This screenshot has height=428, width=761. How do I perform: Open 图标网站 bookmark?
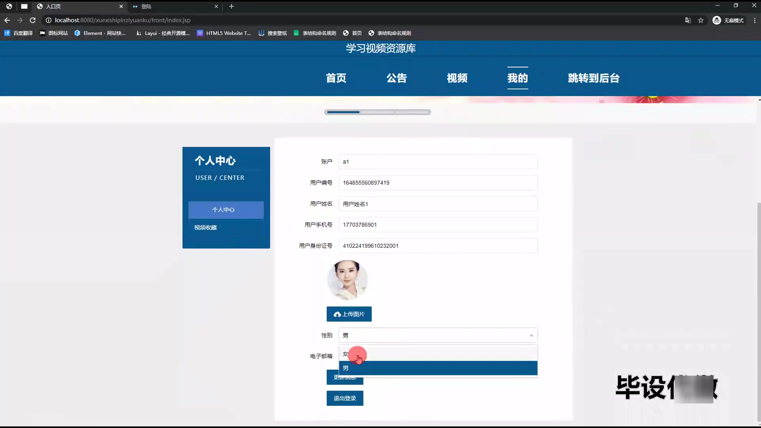click(54, 33)
